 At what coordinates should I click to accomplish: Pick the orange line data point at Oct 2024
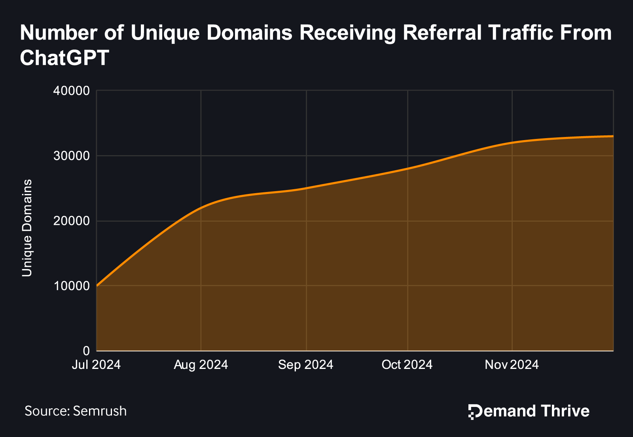[407, 168]
